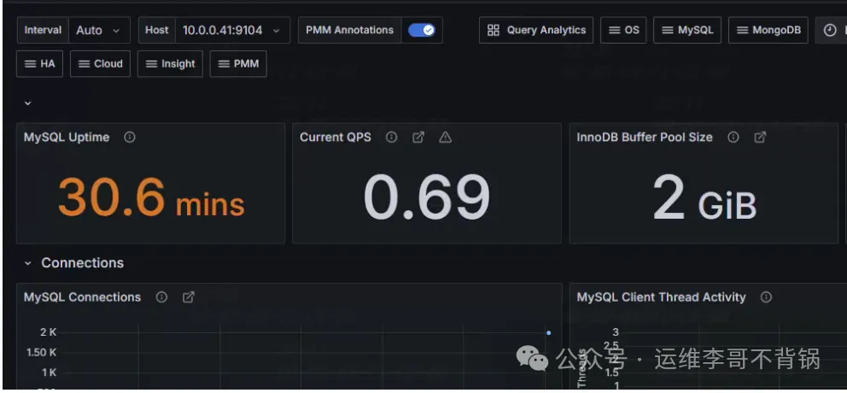847x393 pixels.
Task: Open MySQL Connections external link icon
Action: [x=189, y=297]
